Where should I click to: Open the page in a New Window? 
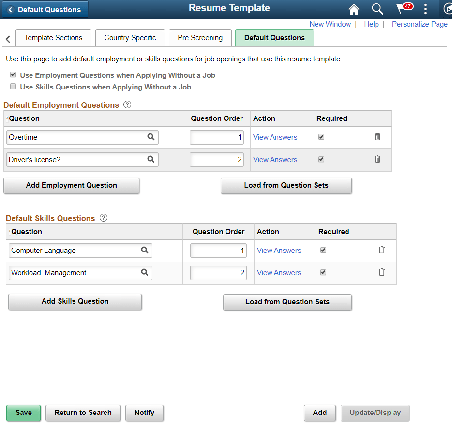click(330, 24)
